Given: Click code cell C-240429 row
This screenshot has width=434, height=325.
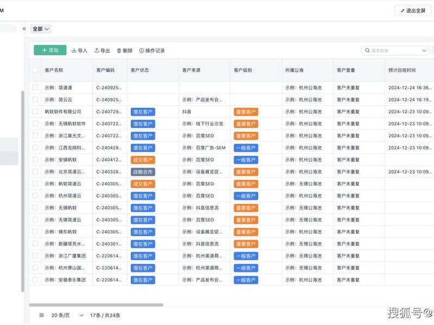Looking at the screenshot, I should click(x=109, y=148).
